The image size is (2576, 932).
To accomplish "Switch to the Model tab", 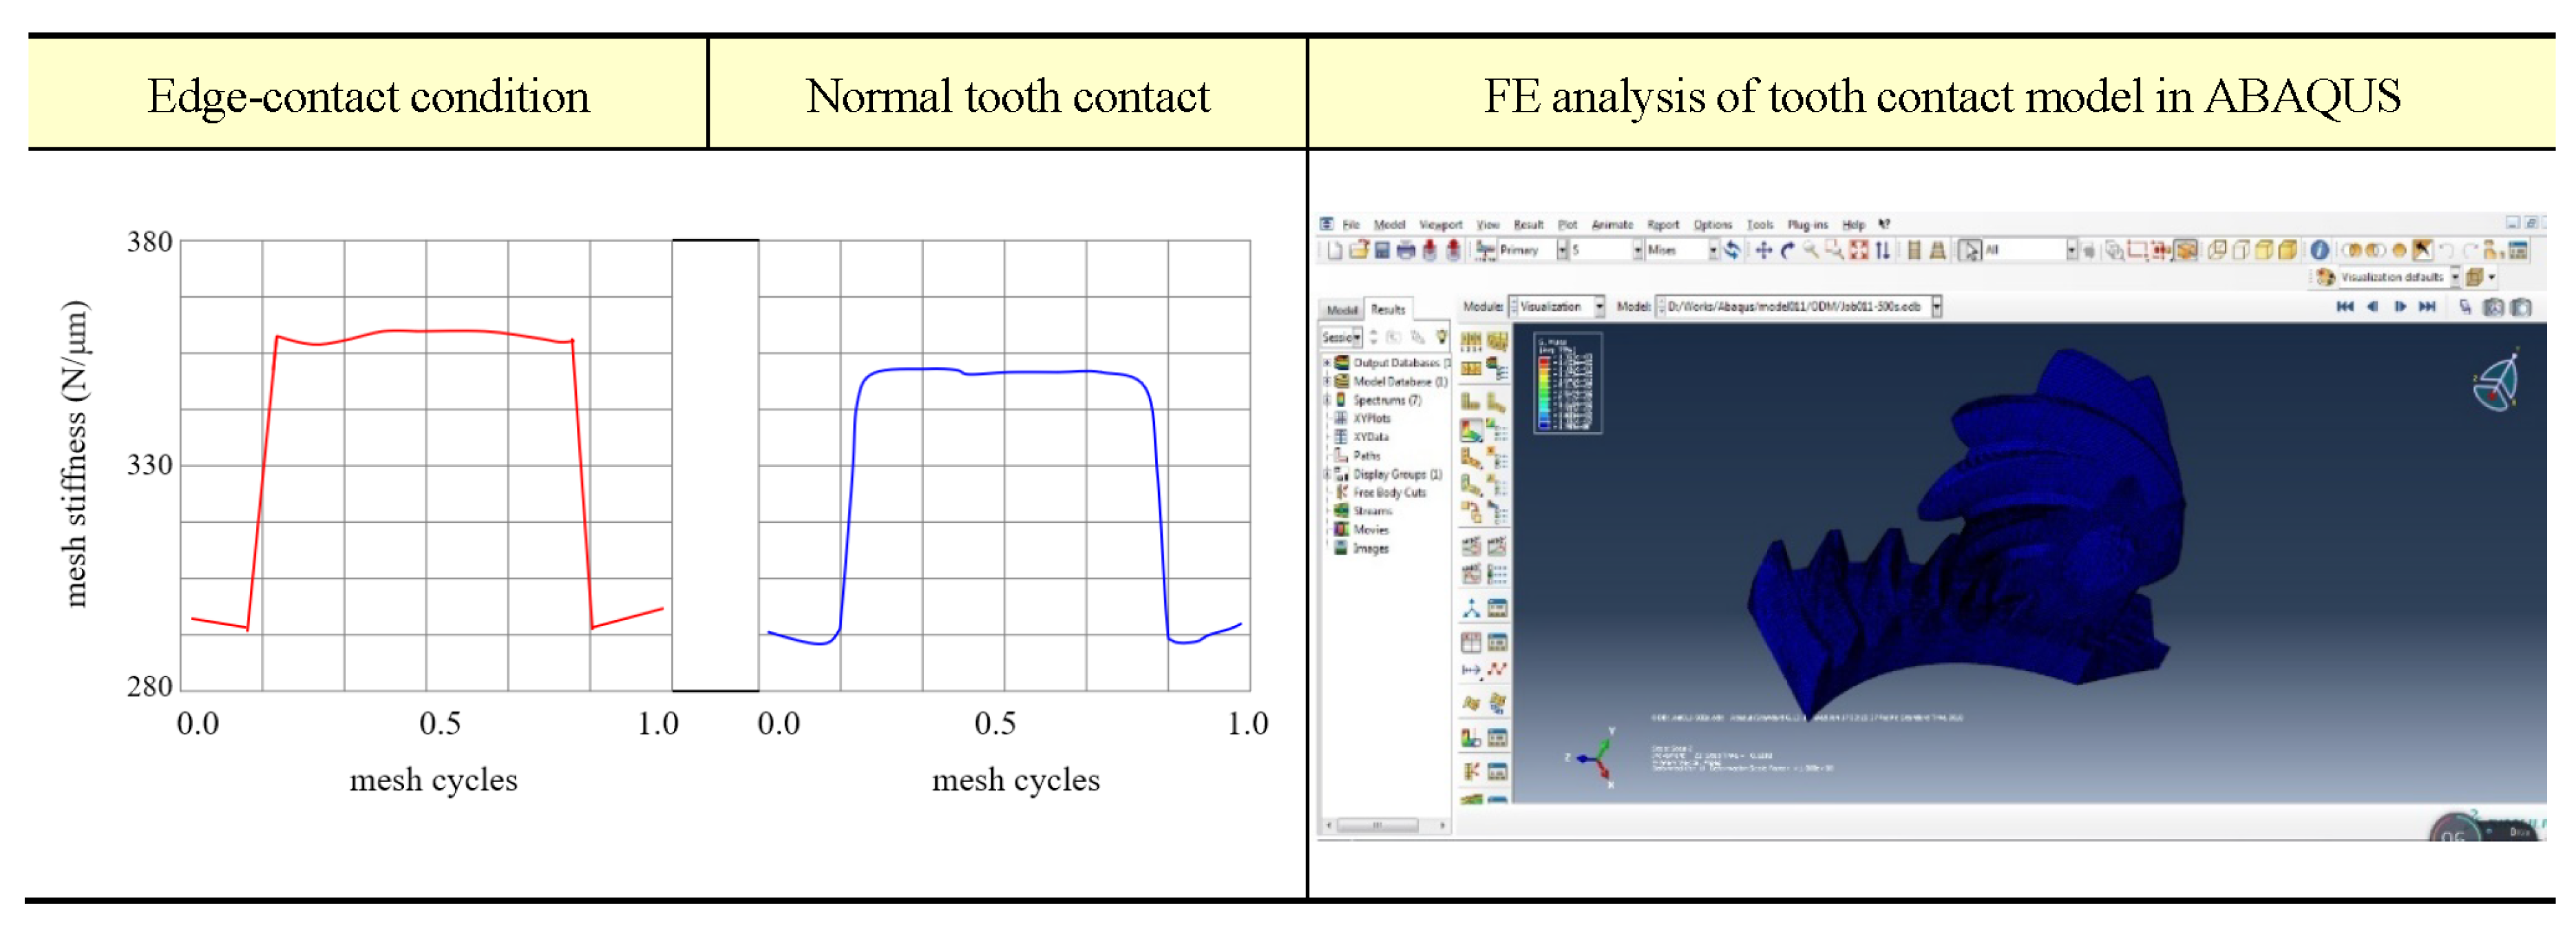I will (x=1342, y=309).
